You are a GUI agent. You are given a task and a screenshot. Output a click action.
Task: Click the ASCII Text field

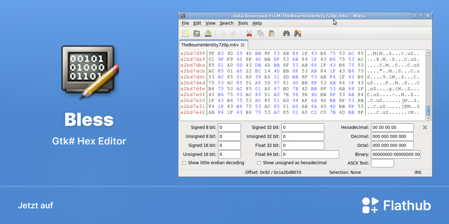pyautogui.click(x=382, y=163)
